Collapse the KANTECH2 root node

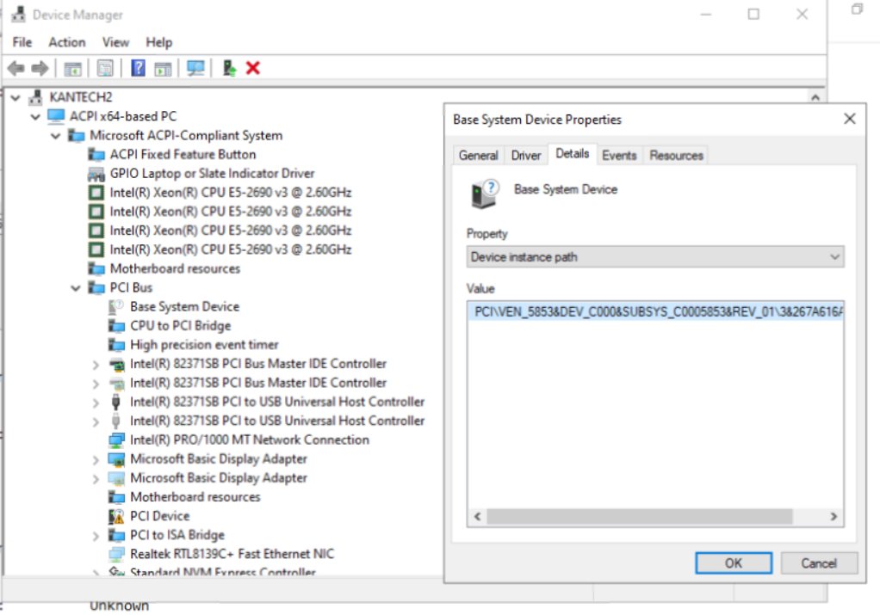15,98
